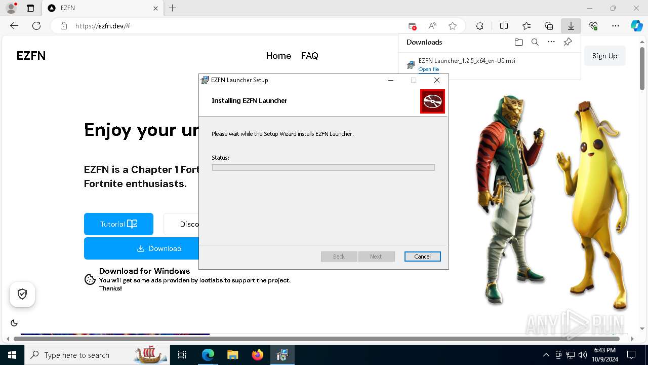Click the shield privacy badge on page
The image size is (648, 365).
point(22,294)
